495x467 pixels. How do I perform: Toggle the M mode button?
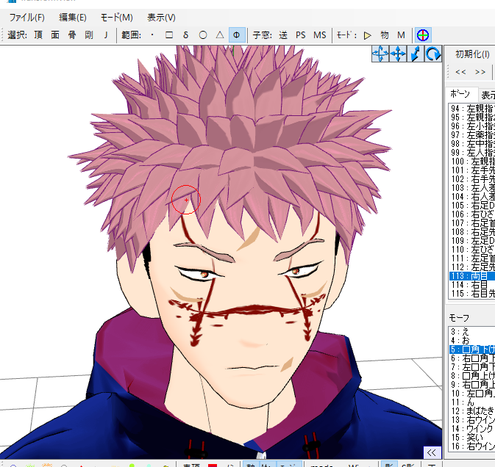(x=402, y=35)
